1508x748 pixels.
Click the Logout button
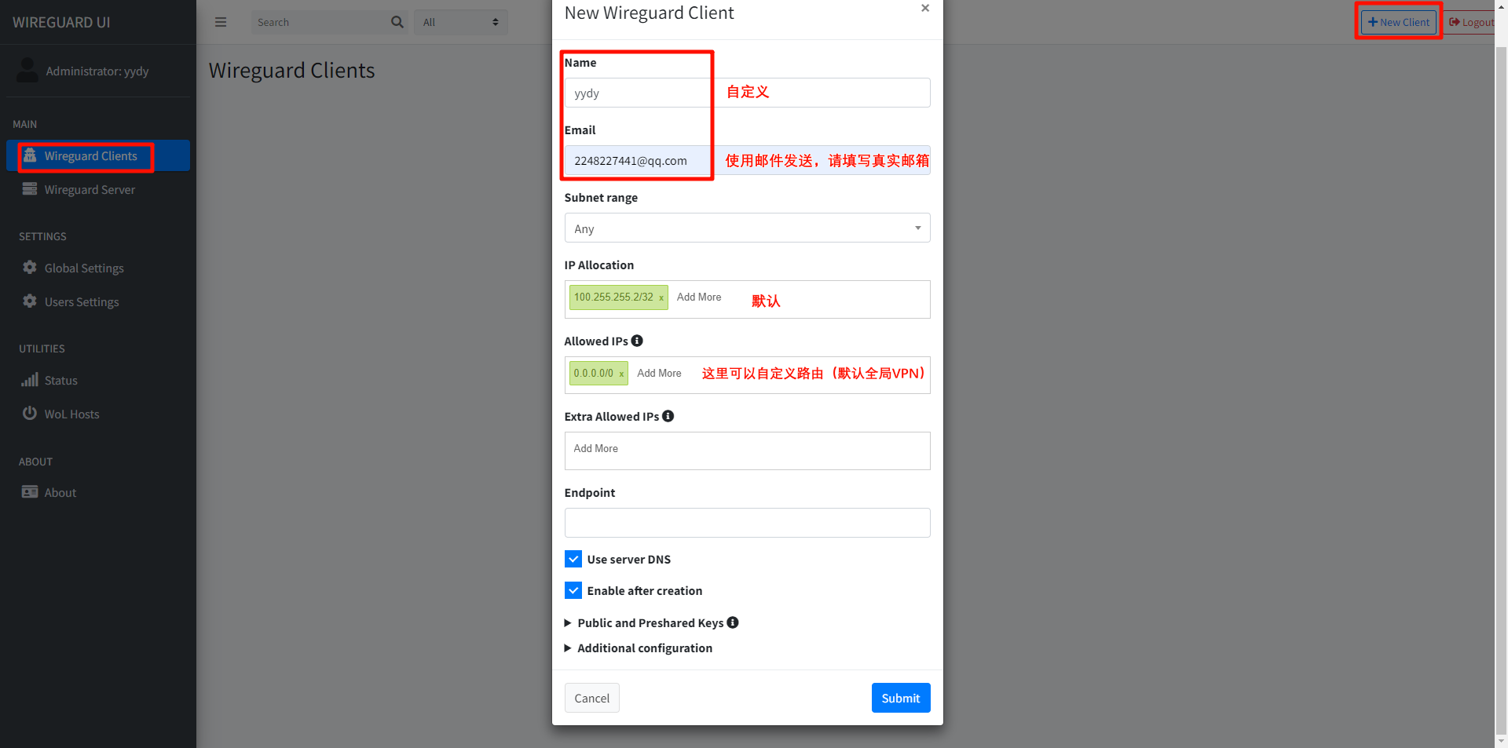[1471, 22]
